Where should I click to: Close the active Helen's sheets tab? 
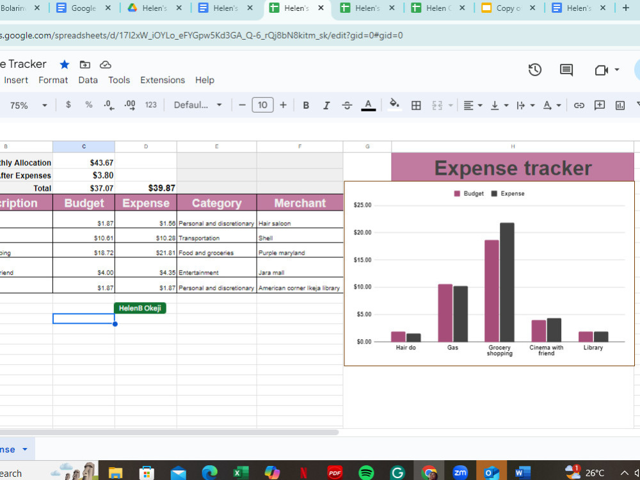(x=321, y=8)
